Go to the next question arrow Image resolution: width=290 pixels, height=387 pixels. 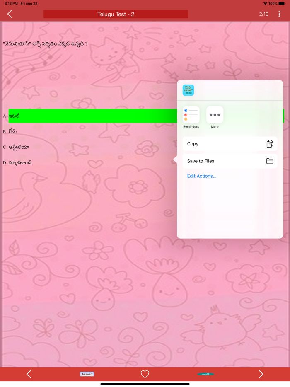click(x=261, y=374)
